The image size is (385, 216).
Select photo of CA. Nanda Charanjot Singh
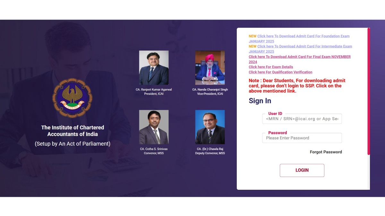coord(210,68)
